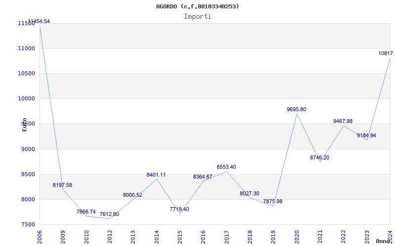Image resolution: width=395 pixels, height=246 pixels.
Task: Click the y-axis tick label '10500'
Action: click(26, 73)
